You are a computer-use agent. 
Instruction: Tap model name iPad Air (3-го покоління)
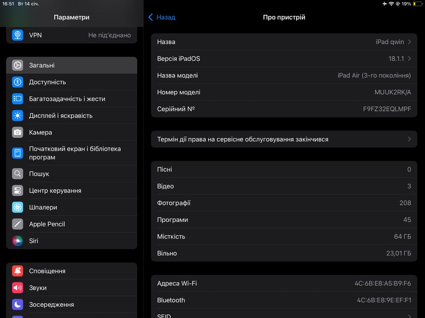(x=374, y=75)
